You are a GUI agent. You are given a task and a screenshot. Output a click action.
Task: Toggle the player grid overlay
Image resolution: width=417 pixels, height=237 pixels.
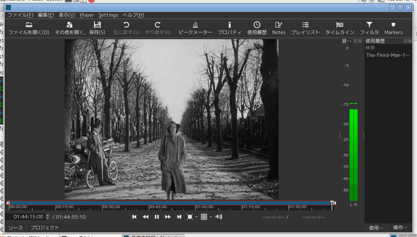(x=204, y=217)
